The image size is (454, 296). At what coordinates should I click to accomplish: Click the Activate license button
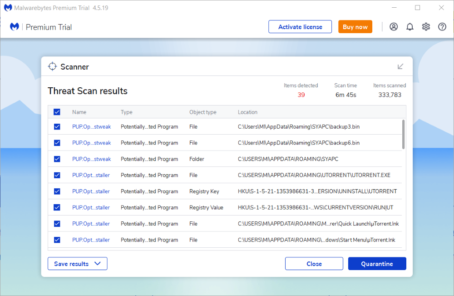[300, 27]
